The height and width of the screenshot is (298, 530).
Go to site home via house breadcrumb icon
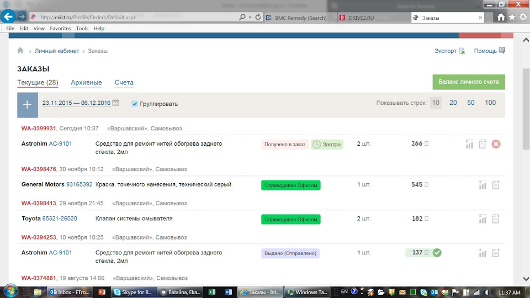coord(20,51)
